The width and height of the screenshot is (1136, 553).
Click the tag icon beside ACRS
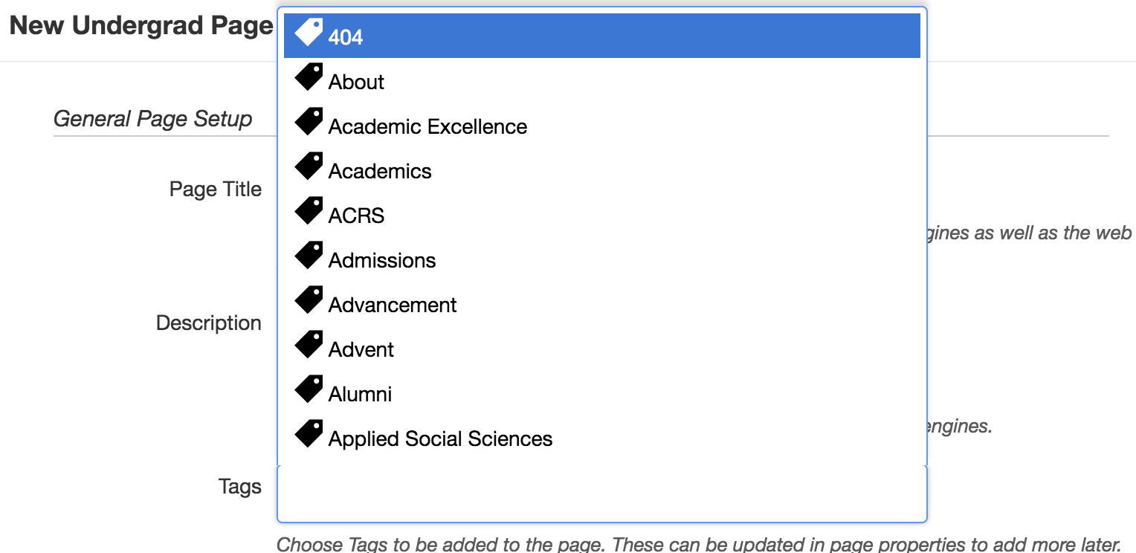tap(309, 211)
